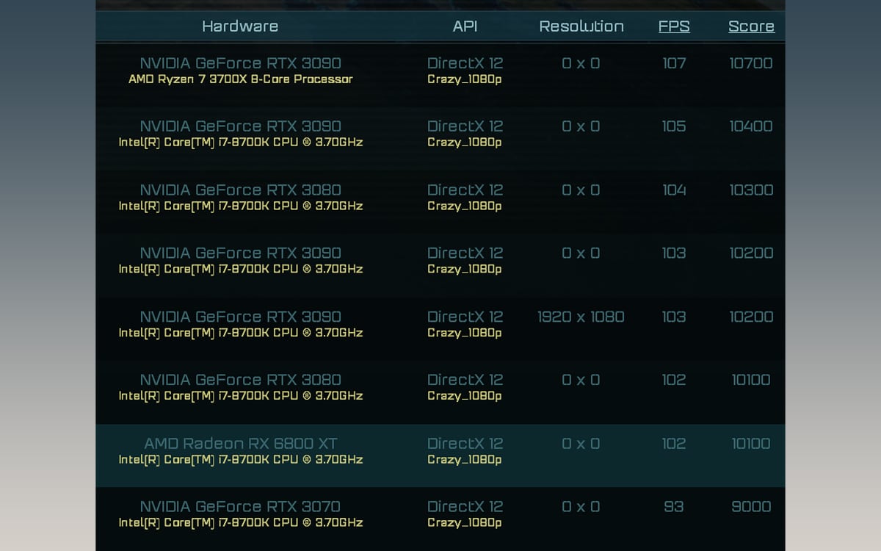881x551 pixels.
Task: Select the RTX 3080 entry scoring 10300
Action: pyautogui.click(x=241, y=190)
